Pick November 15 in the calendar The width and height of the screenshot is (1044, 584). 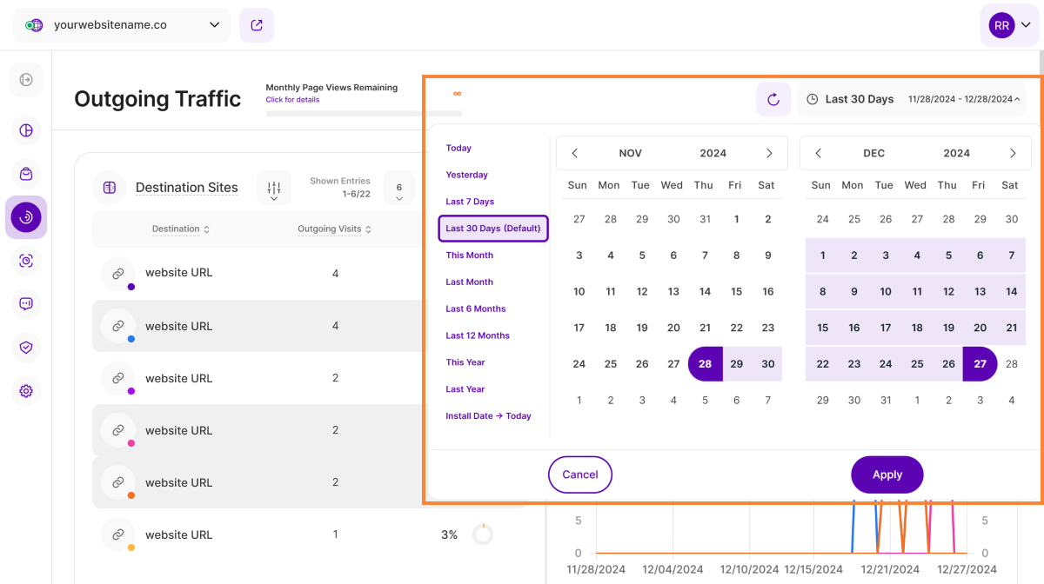point(736,292)
